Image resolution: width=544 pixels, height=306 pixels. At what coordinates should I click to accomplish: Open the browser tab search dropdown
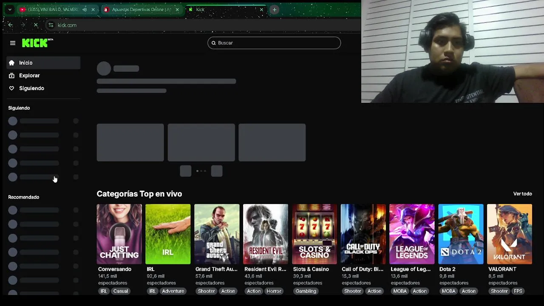coord(10,9)
